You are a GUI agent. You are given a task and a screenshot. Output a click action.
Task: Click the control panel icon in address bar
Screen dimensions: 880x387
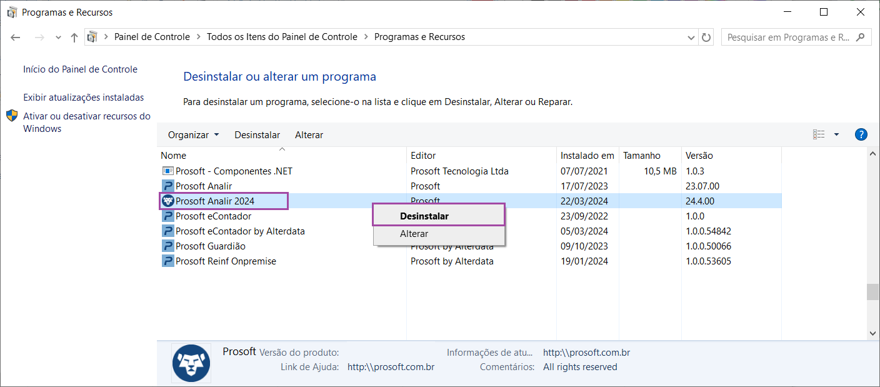[92, 37]
